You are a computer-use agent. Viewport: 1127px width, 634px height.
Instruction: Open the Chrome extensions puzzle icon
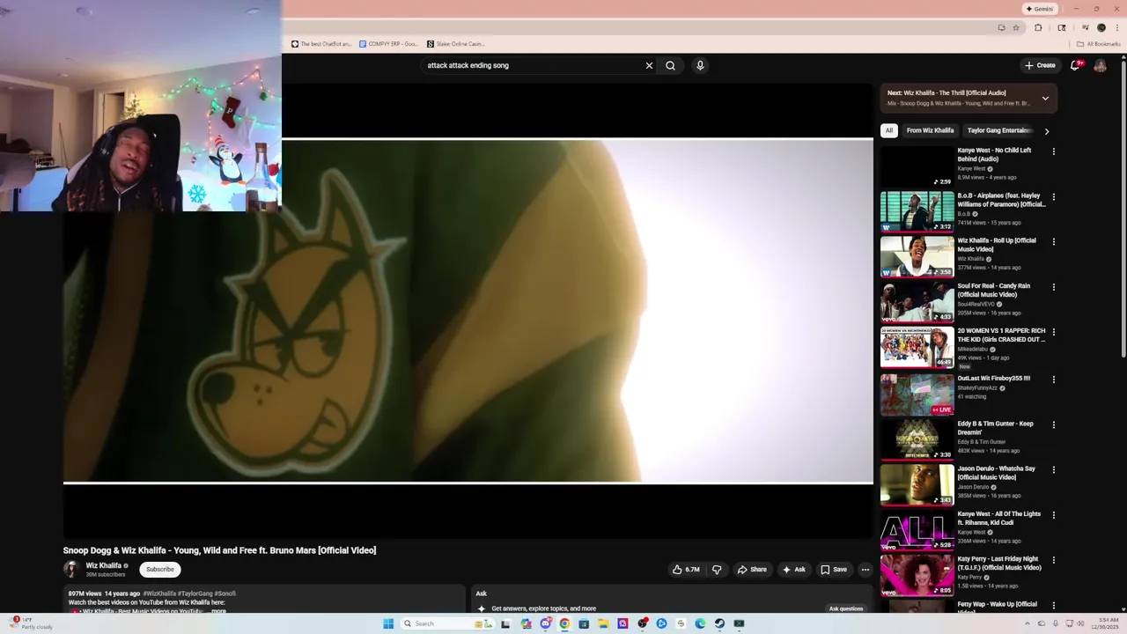pos(1038,27)
